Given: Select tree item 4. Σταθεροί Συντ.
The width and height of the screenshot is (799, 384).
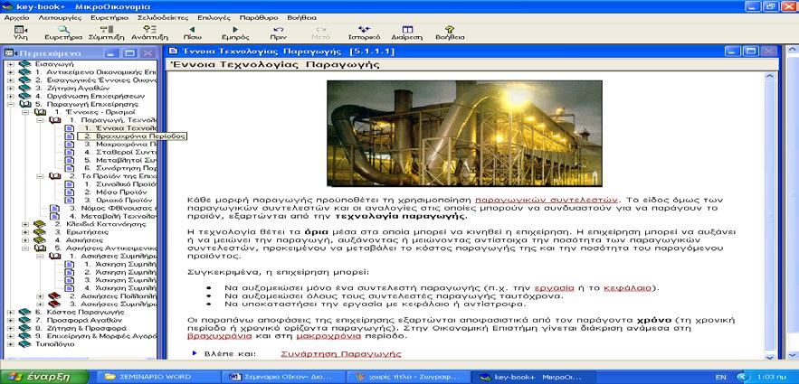Looking at the screenshot, I should click(119, 152).
